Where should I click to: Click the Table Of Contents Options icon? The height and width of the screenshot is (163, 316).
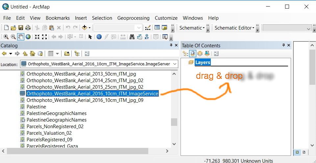tap(216, 53)
